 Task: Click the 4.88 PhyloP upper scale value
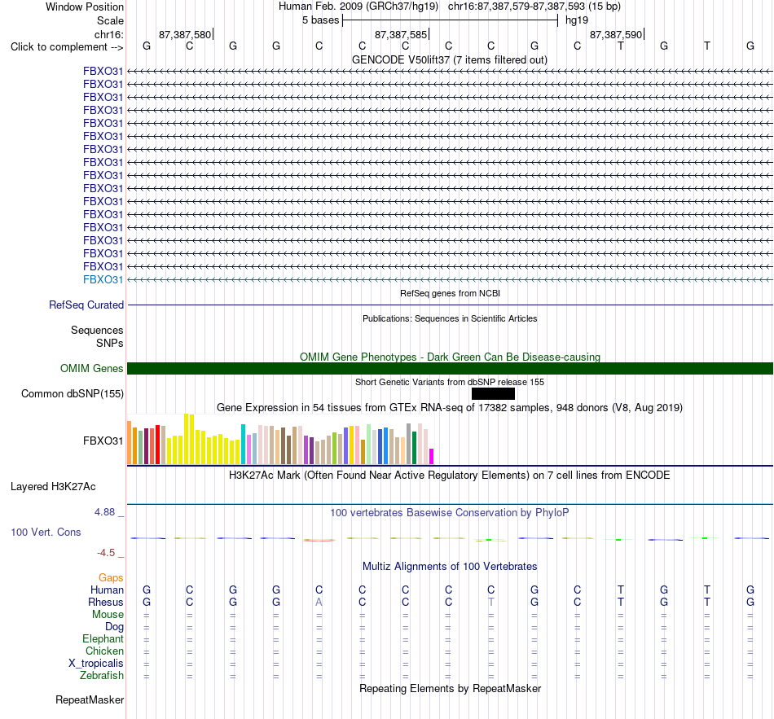click(x=104, y=512)
